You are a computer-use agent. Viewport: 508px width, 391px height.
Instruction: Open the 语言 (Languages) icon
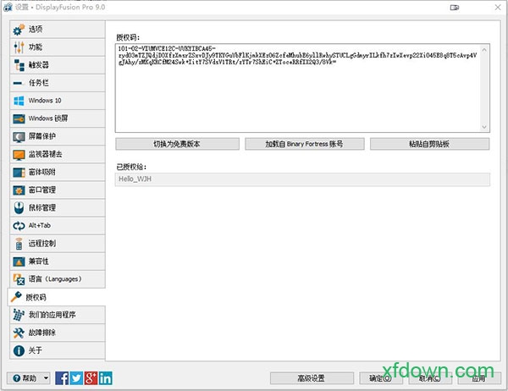pyautogui.click(x=19, y=279)
